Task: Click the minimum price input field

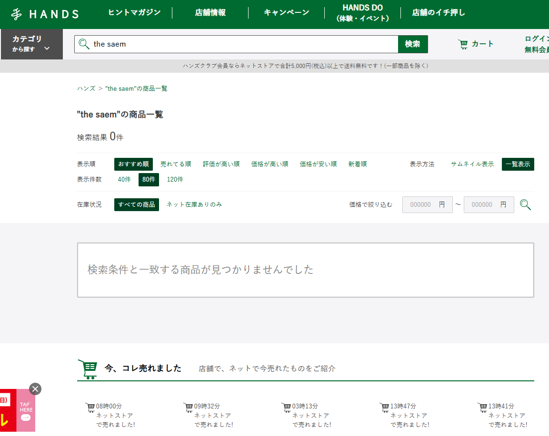Action: pos(428,204)
